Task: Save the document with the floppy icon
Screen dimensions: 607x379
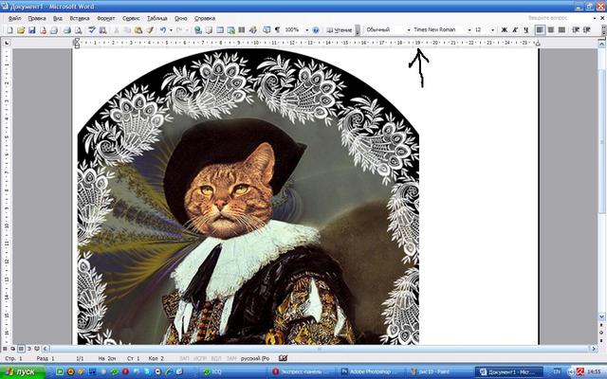Action: [31, 30]
